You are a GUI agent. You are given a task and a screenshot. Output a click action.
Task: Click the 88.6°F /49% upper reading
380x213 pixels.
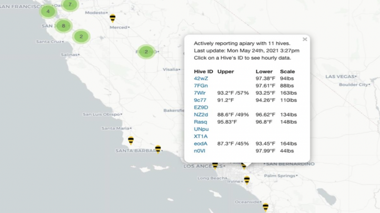click(233, 115)
